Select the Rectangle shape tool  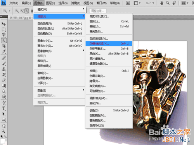[3, 119]
